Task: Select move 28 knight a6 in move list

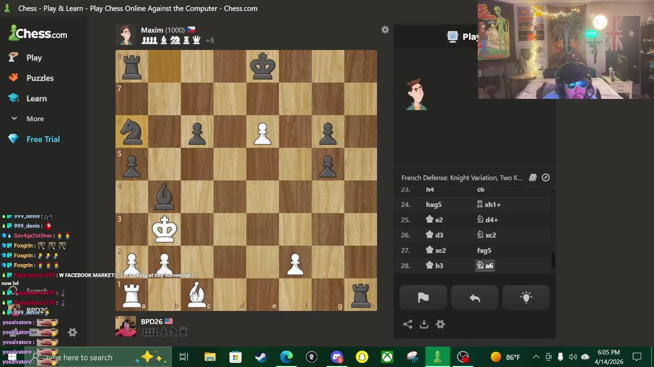Action: pos(485,266)
